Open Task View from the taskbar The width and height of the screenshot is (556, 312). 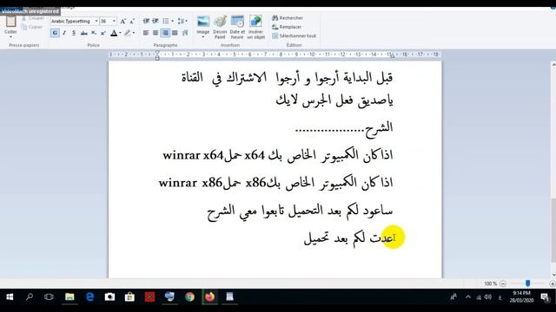[49, 296]
